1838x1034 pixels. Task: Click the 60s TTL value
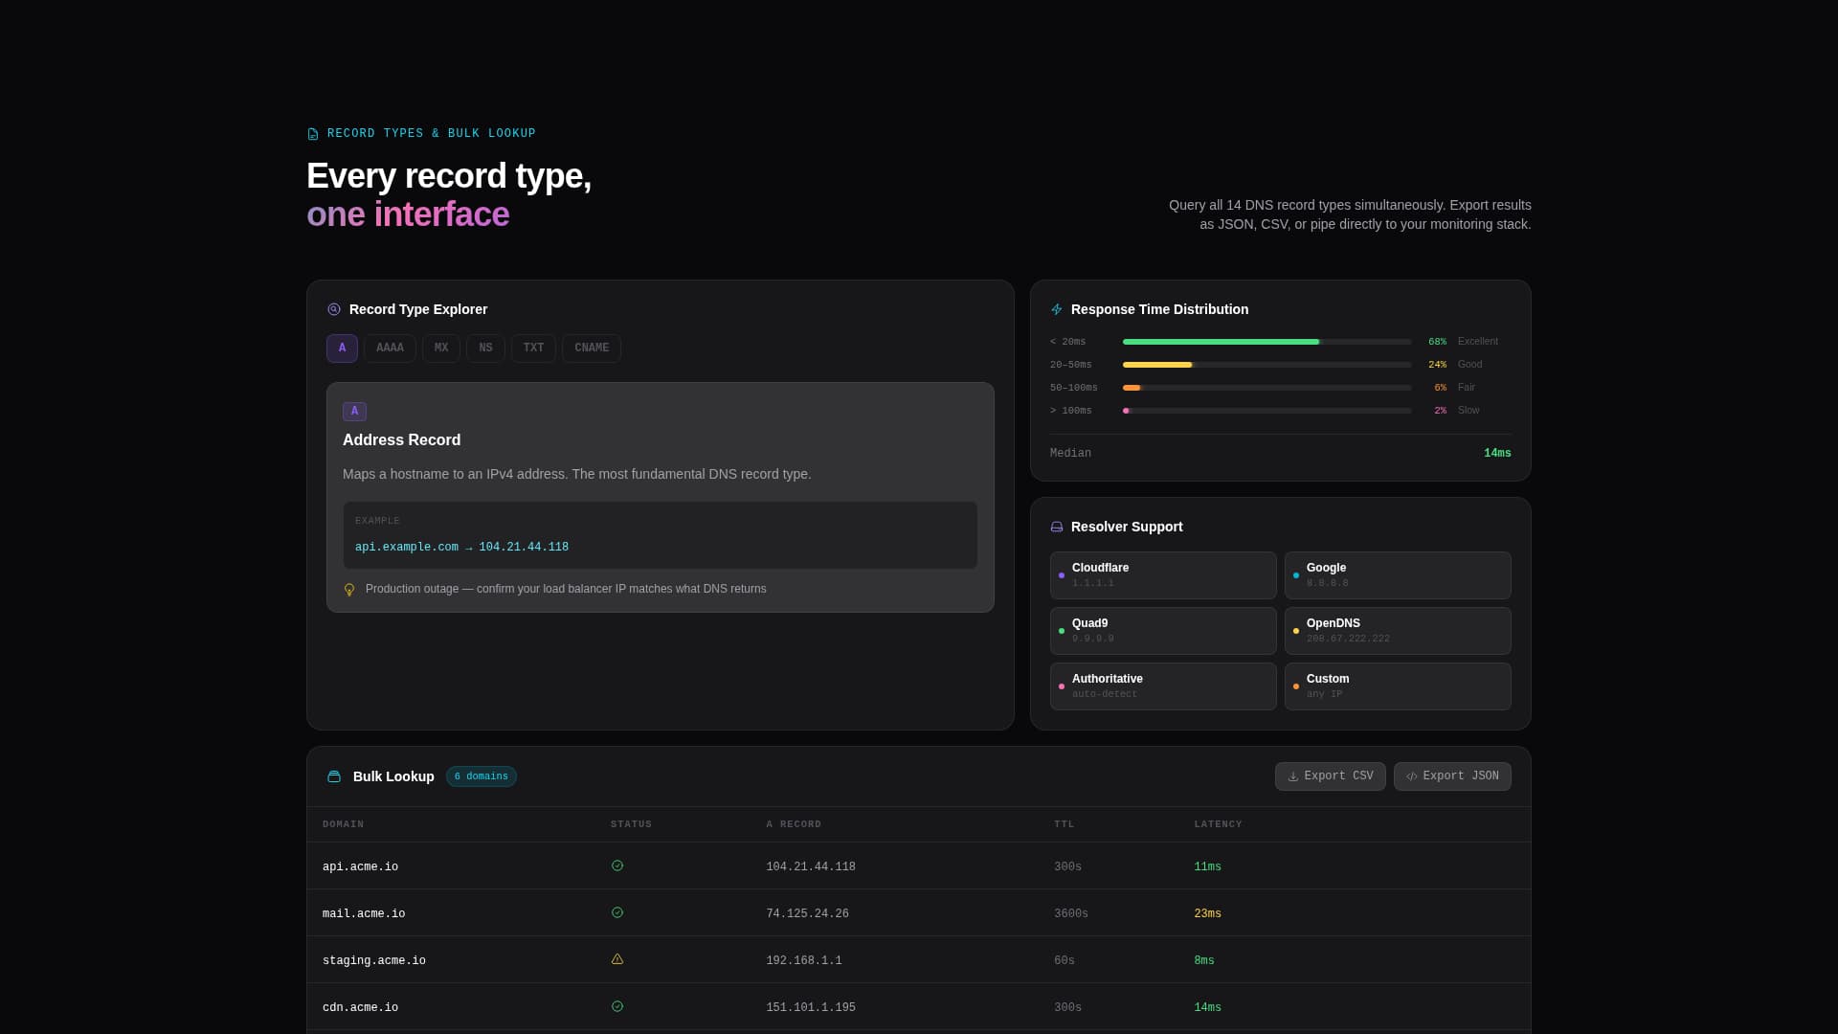coord(1065,961)
